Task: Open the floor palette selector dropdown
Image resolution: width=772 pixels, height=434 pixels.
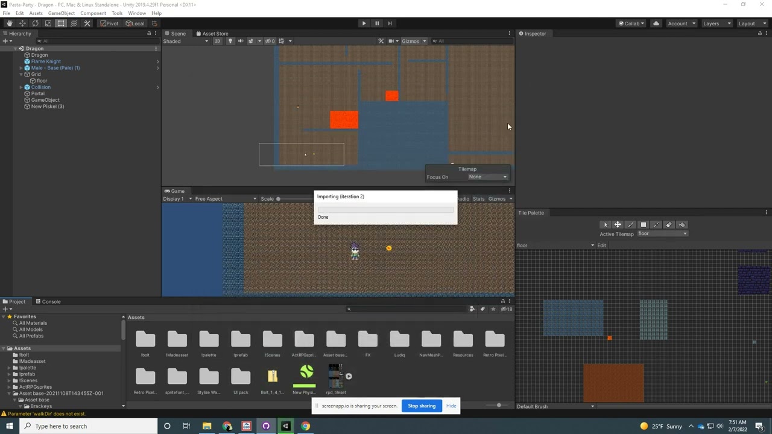Action: 555,245
